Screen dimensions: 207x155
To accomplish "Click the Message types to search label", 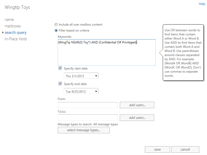I will [x=75, y=124].
